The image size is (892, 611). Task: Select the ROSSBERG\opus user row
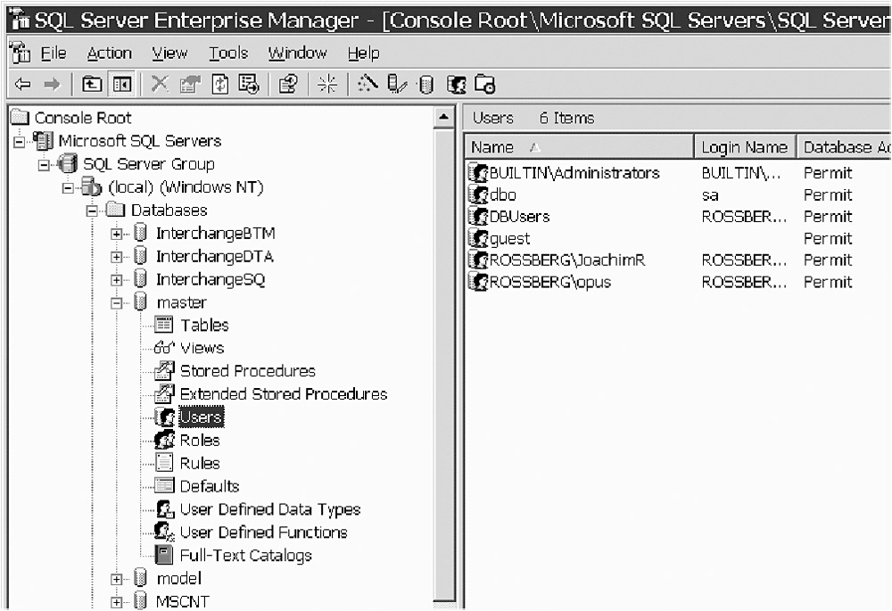(549, 283)
